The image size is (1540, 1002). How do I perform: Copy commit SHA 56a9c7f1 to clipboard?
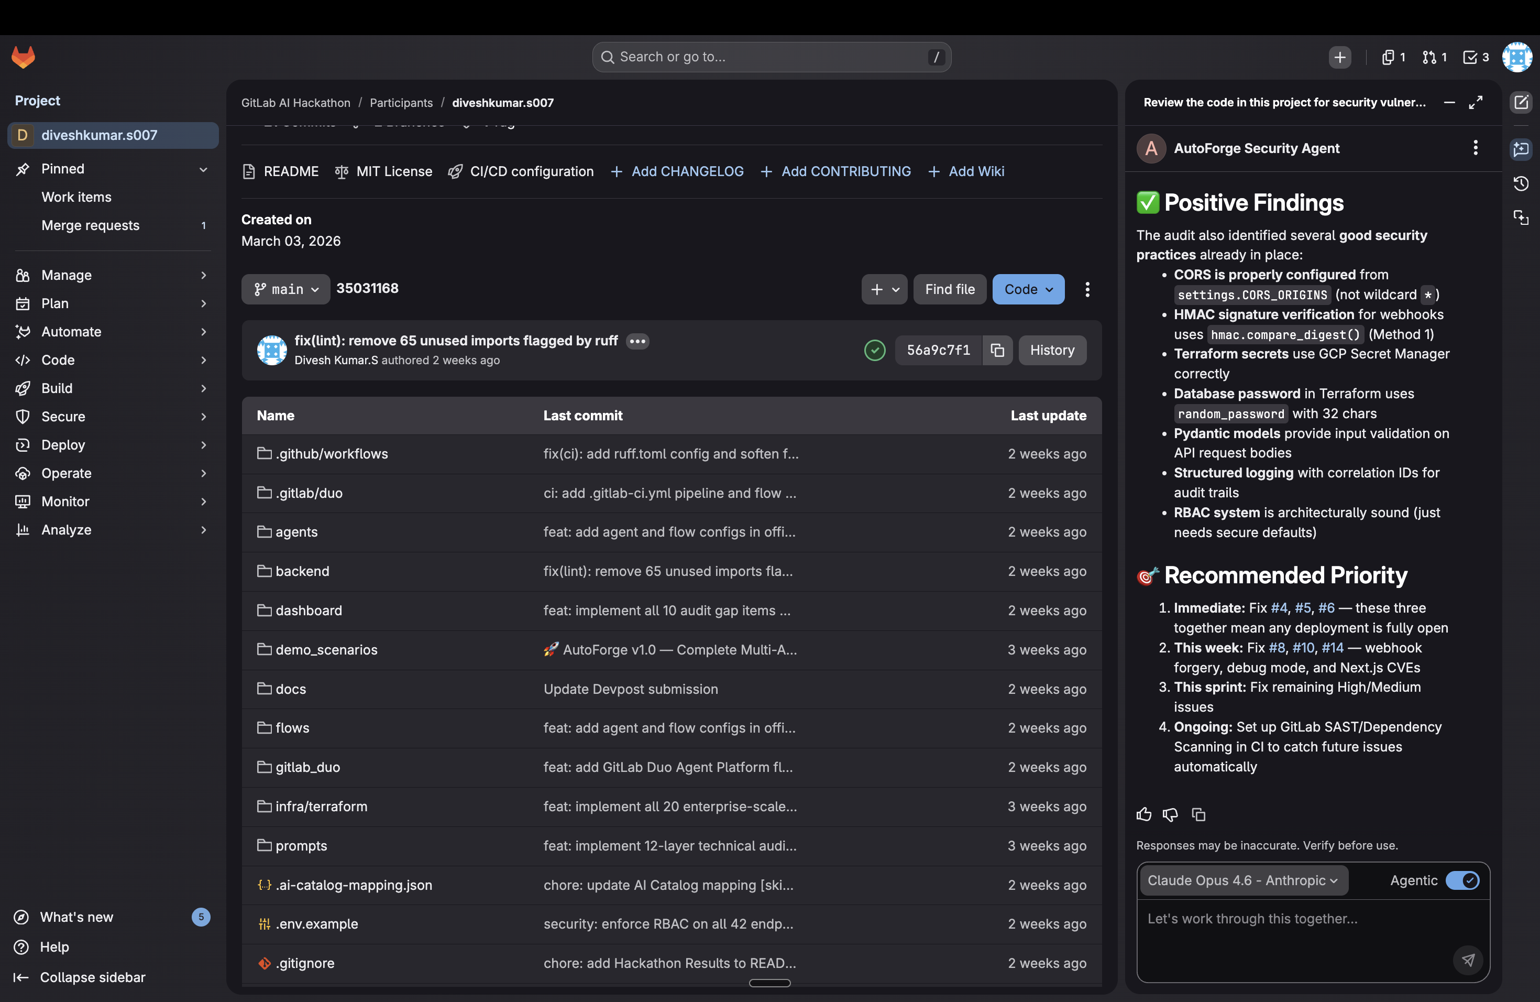(997, 350)
